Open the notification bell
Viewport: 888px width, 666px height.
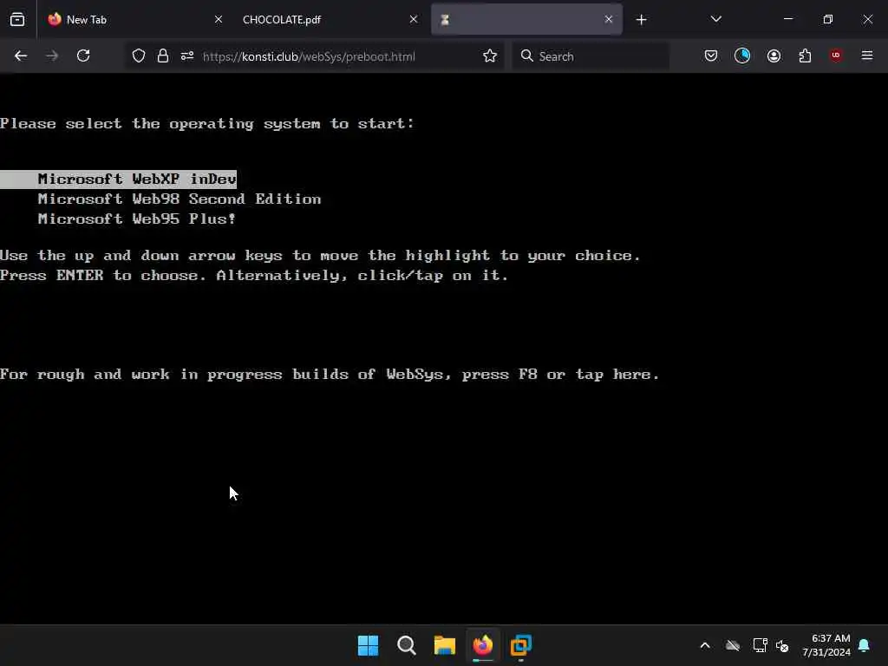click(x=865, y=645)
